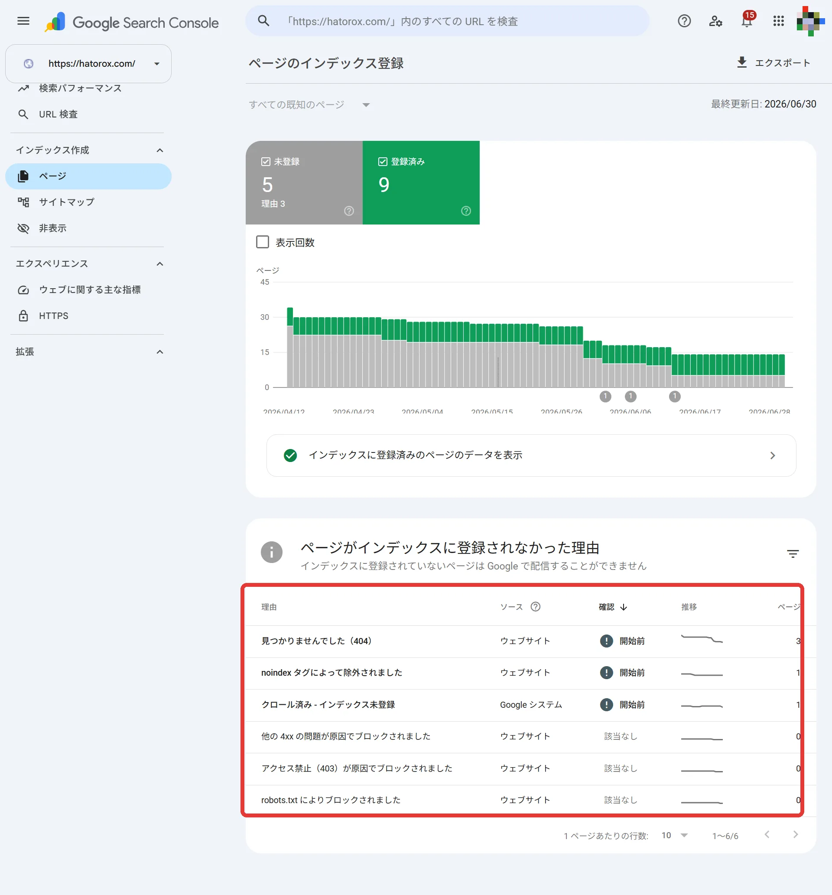Viewport: 832px width, 895px height.
Task: Open notifications bell with 15 badge
Action: point(747,20)
